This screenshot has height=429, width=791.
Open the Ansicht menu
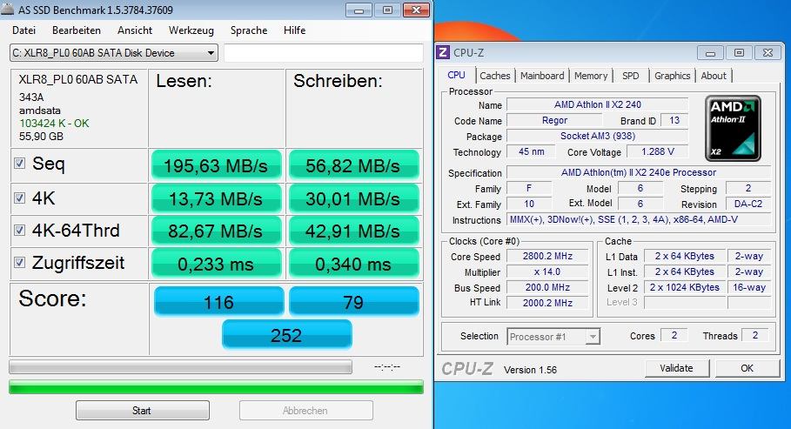(x=135, y=30)
